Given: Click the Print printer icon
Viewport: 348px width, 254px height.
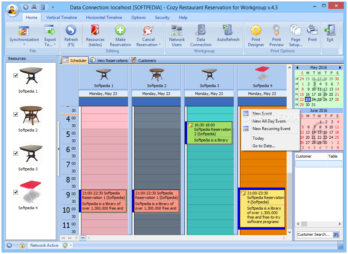Looking at the screenshot, I should pyautogui.click(x=312, y=30).
